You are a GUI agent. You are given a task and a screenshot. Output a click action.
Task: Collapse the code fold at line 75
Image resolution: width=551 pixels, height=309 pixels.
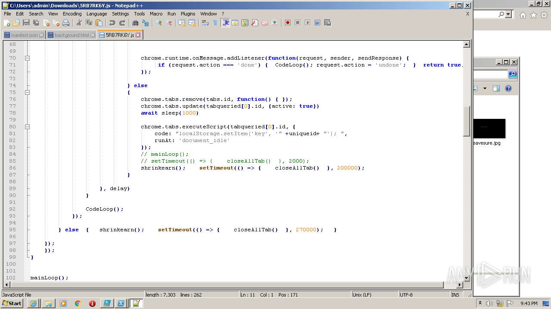27,92
